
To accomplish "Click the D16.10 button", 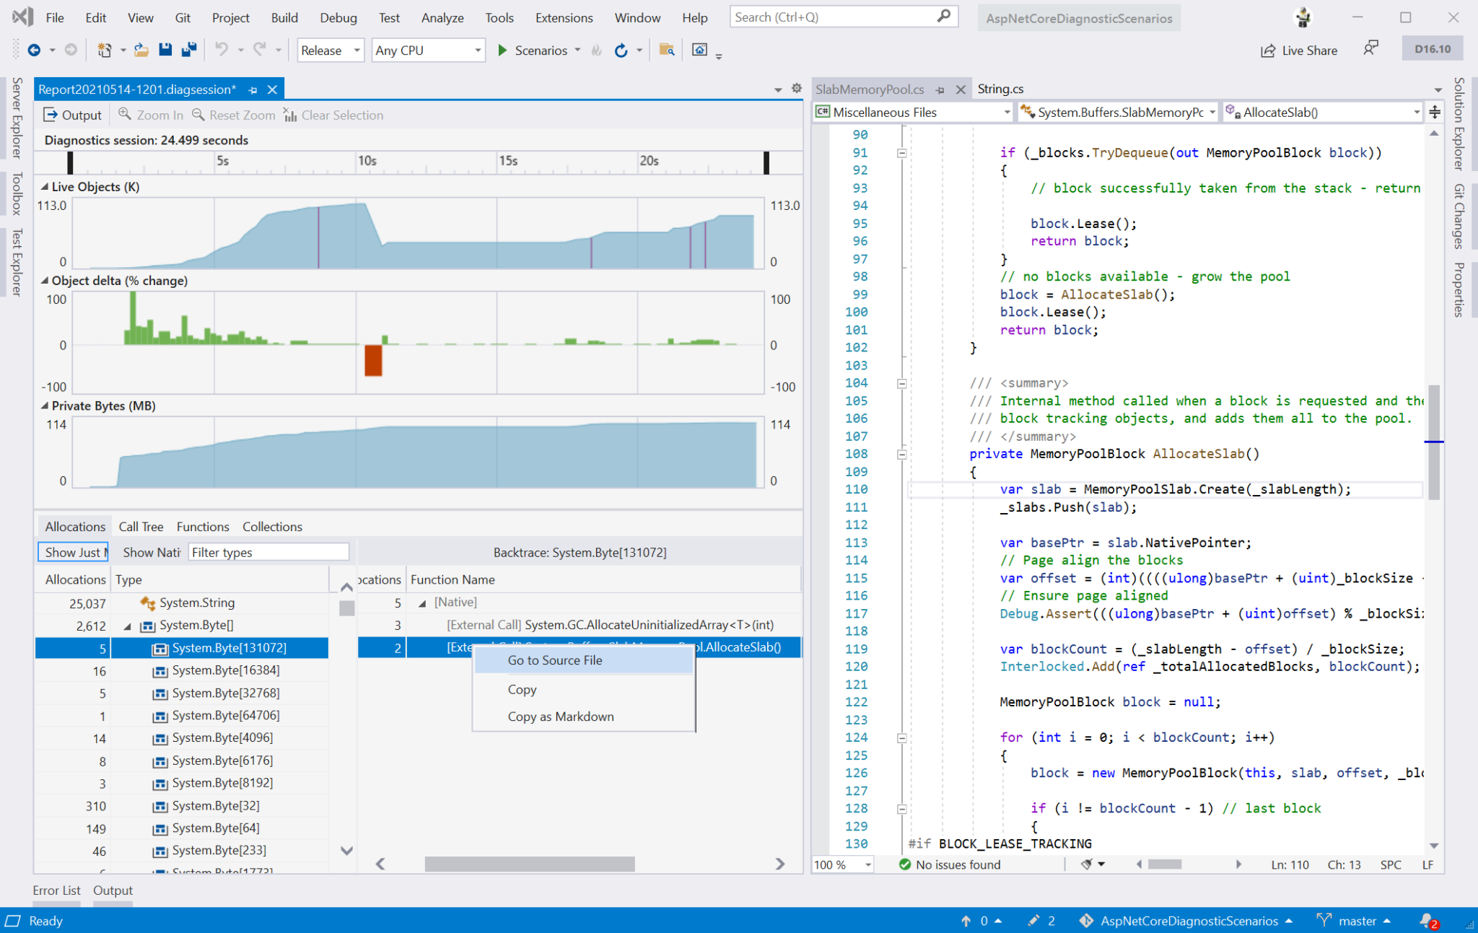I will pos(1432,49).
